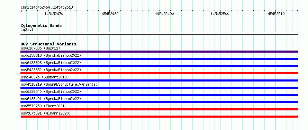Viewport: 308px width, 130px height.
Task: Open nsv6138608 (ByrskaBishop2022) variant label
Action: pyautogui.click(x=51, y=63)
